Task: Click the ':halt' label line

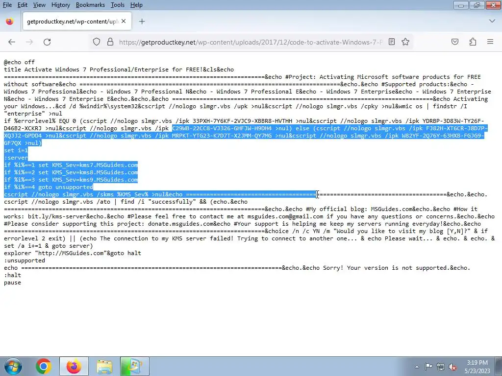Action: (x=12, y=275)
